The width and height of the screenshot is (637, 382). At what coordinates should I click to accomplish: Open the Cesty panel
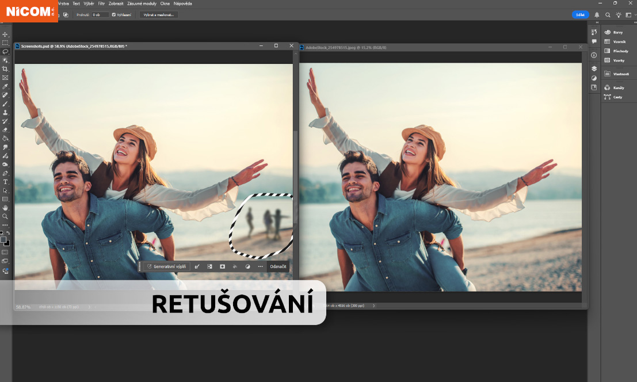613,97
